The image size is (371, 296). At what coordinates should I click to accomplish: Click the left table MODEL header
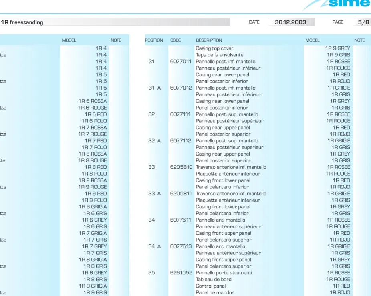click(x=69, y=40)
